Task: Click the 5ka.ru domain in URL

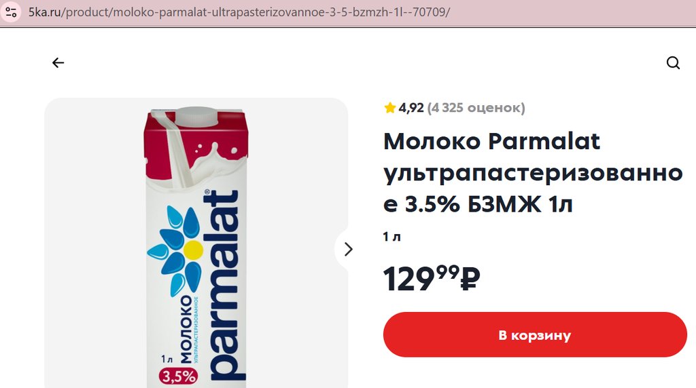Action: tap(45, 12)
